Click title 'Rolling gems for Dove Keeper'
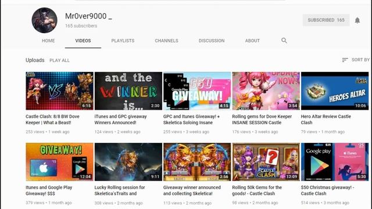The image size is (372, 209). coord(262,120)
